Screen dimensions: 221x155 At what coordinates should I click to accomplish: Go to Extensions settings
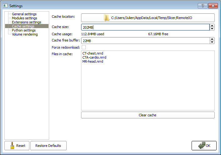point(26,22)
